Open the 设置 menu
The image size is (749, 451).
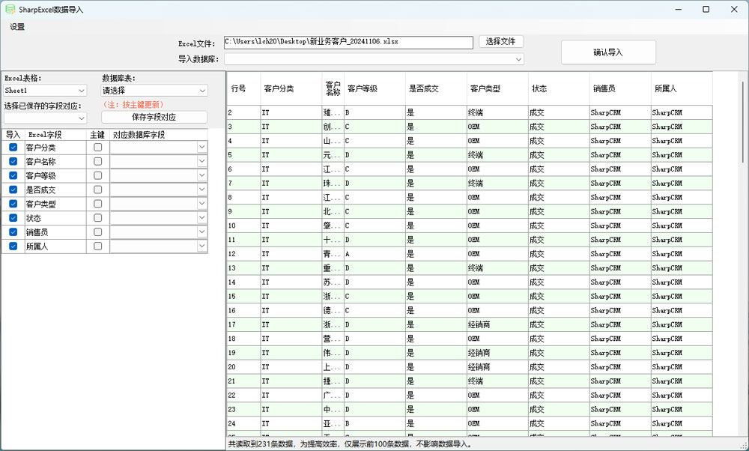click(17, 27)
